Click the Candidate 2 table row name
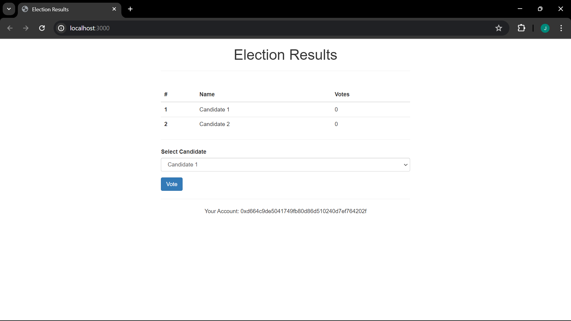The height and width of the screenshot is (321, 571). coord(214,124)
